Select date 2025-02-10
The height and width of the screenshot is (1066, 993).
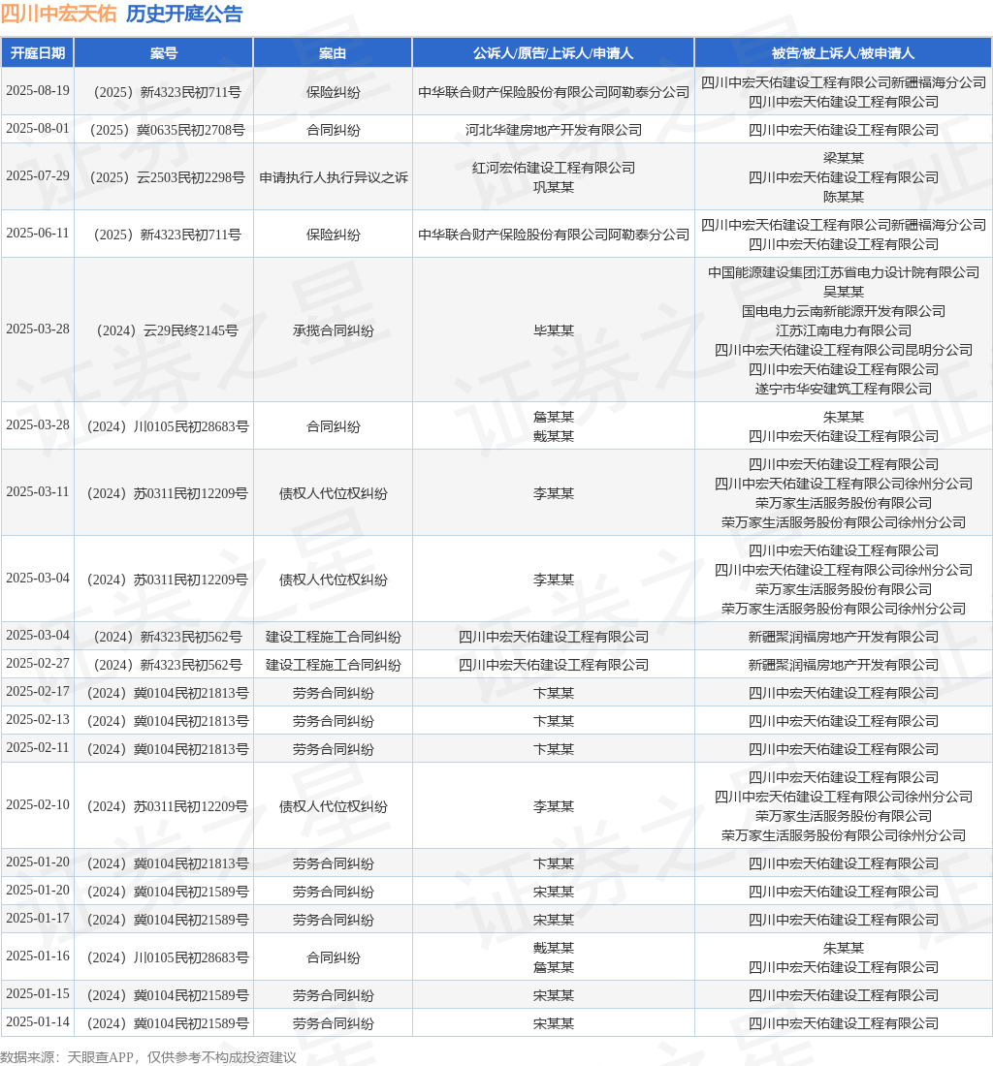click(x=38, y=805)
